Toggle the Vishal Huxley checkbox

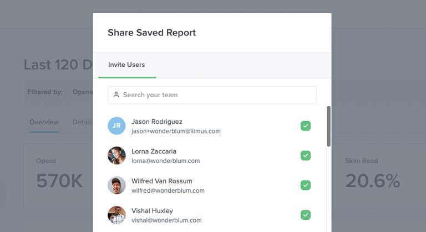[x=306, y=215]
